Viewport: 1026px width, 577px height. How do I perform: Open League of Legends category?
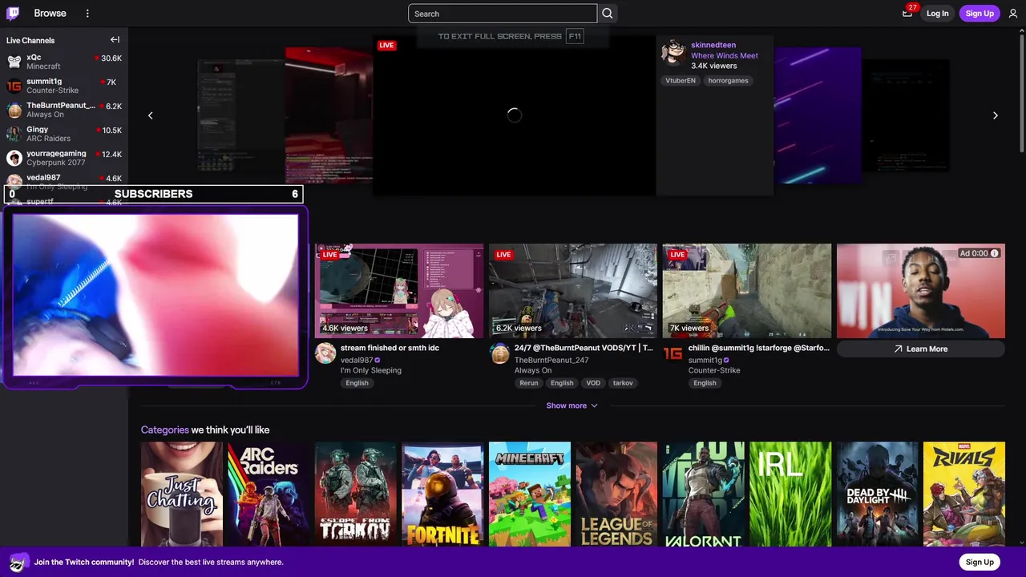[x=616, y=494]
